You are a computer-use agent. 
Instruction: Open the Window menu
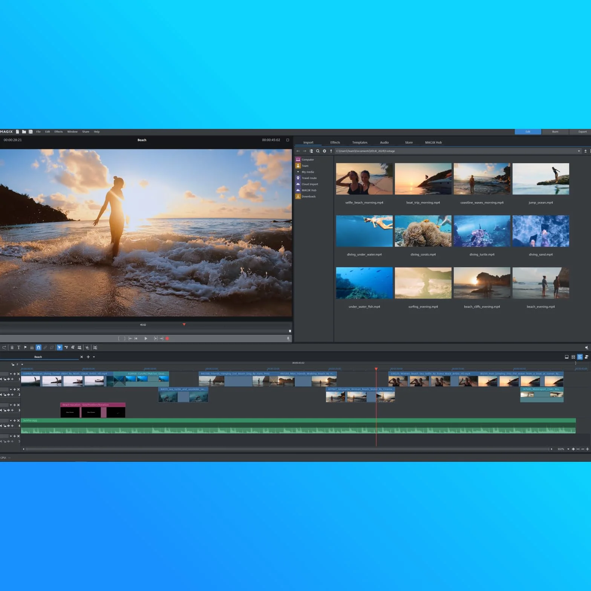(72, 132)
